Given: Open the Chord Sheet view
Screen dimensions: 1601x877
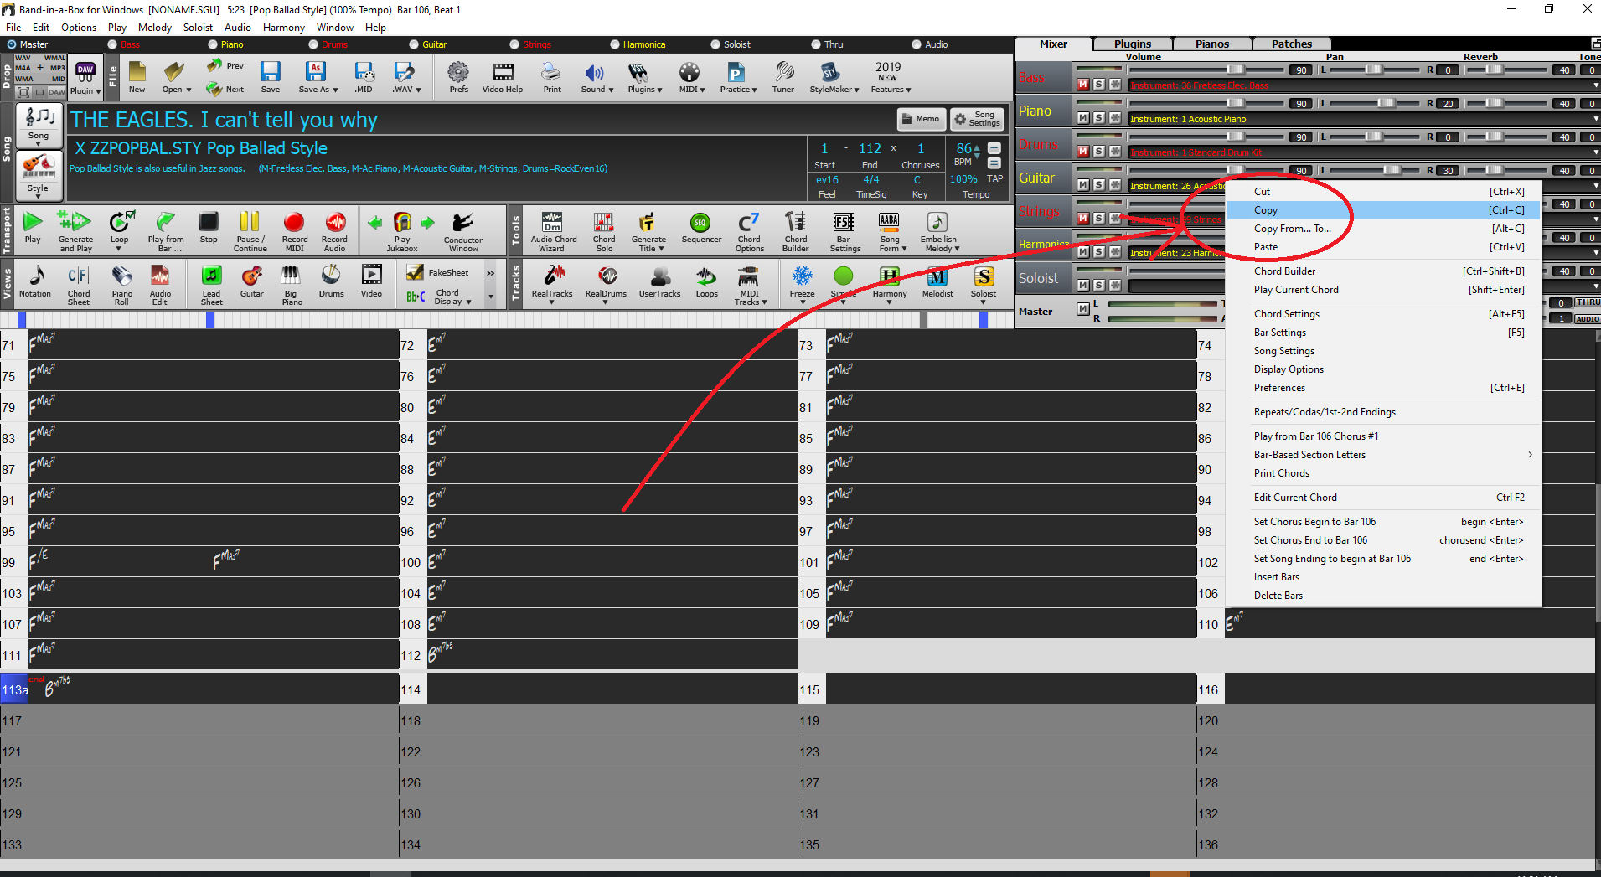Looking at the screenshot, I should tap(79, 285).
